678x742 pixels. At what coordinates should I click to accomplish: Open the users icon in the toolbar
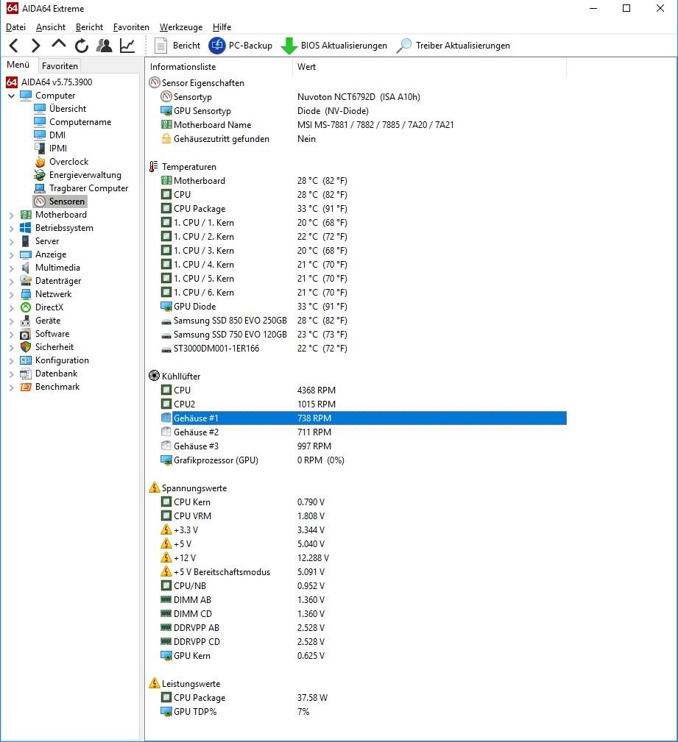105,46
